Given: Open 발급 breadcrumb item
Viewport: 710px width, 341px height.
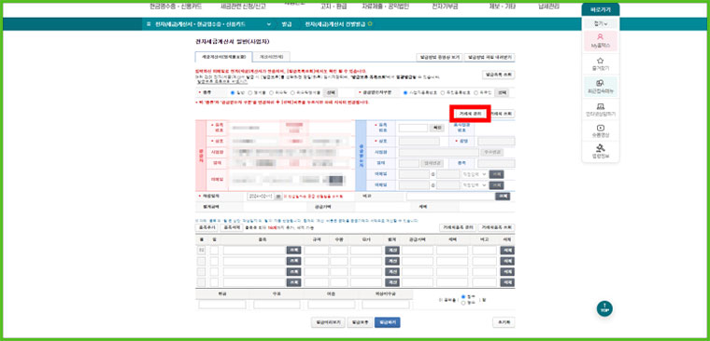Looking at the screenshot, I should pyautogui.click(x=287, y=24).
